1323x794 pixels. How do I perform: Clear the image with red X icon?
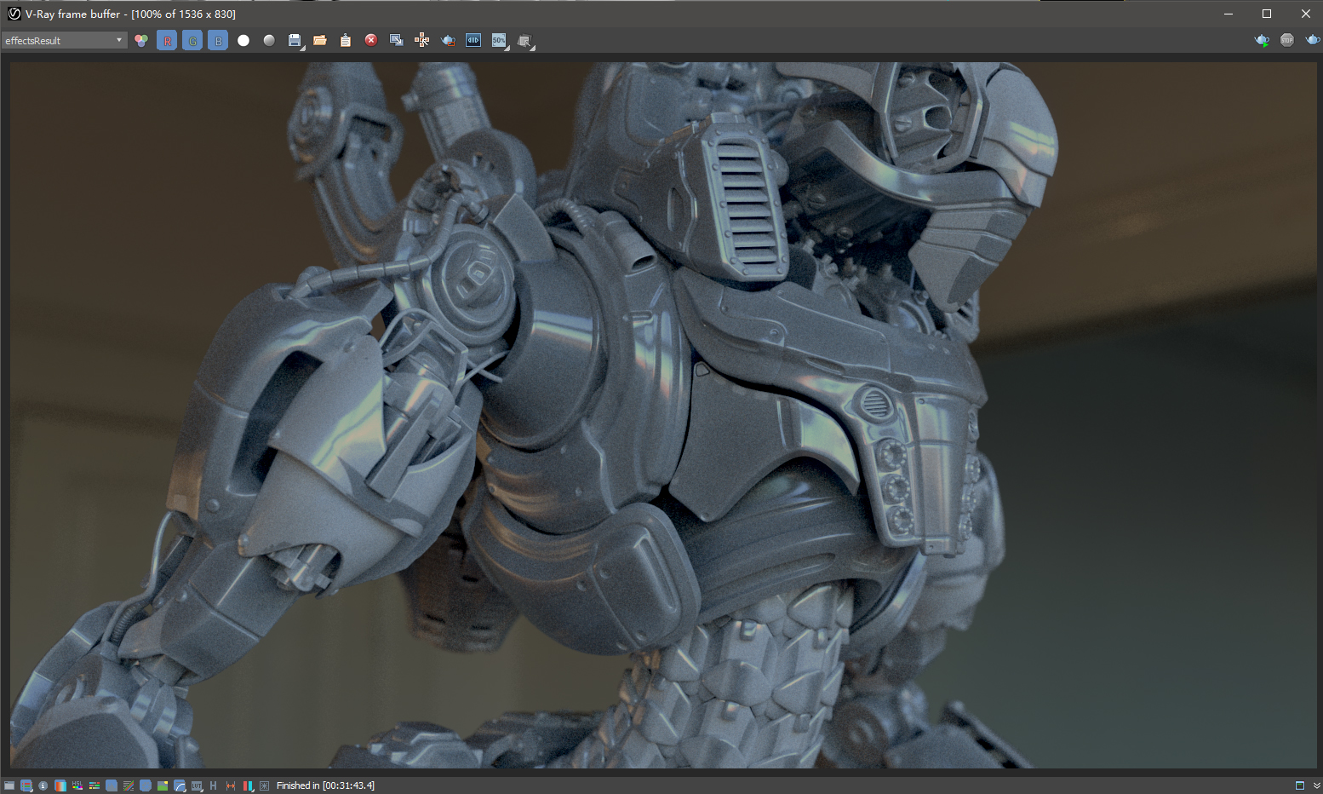(x=371, y=40)
